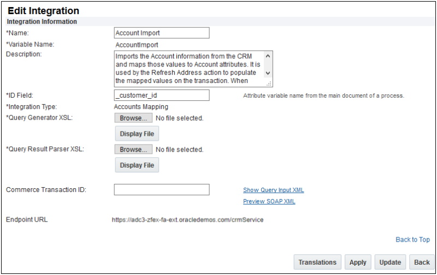The height and width of the screenshot is (275, 437).
Task: Grab the Description textarea resize handle
Action: [269, 84]
